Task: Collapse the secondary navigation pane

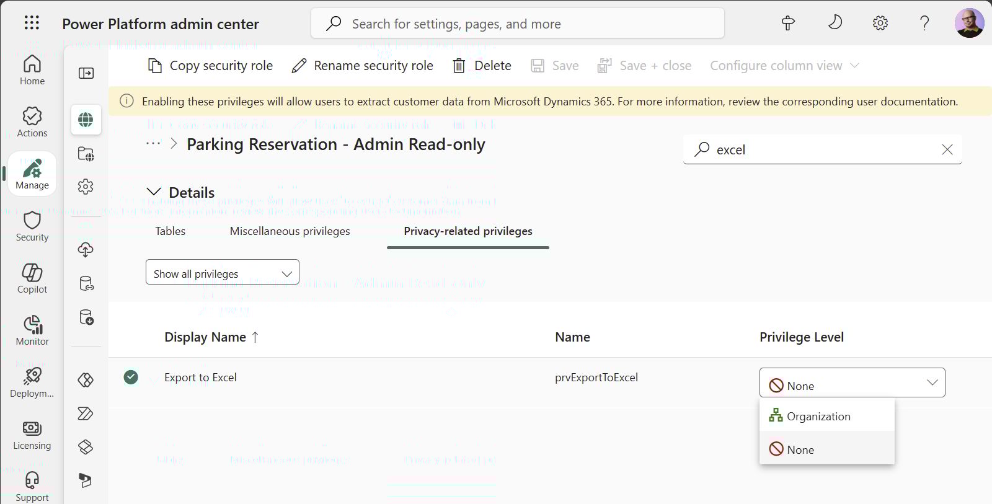Action: (x=86, y=73)
